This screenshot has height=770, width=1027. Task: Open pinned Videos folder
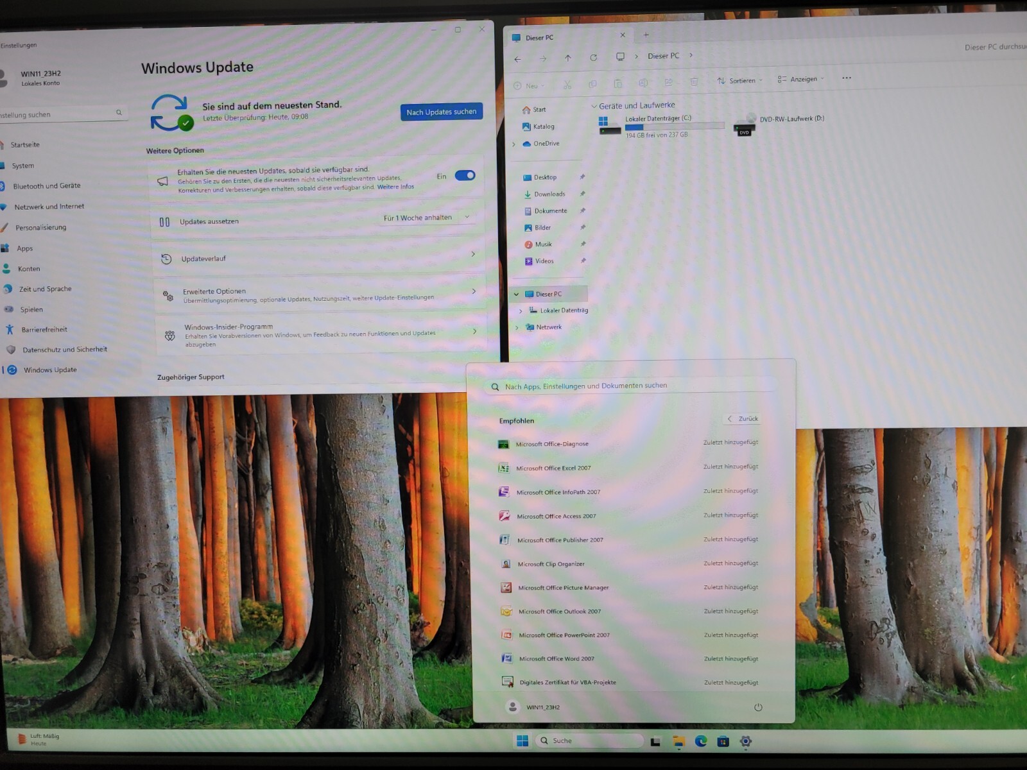coord(544,261)
